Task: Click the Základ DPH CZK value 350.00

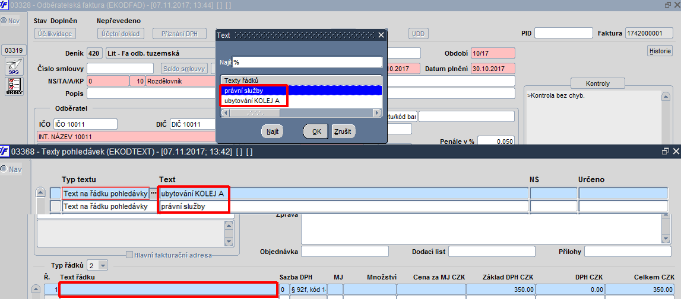Action: (x=501, y=290)
